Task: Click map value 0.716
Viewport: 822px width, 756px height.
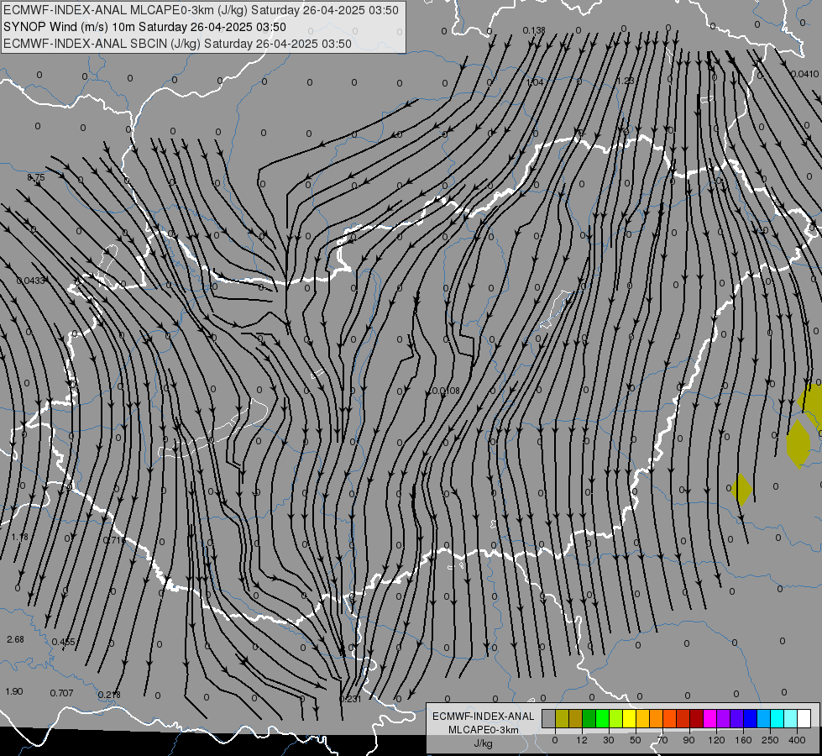Action: (113, 540)
